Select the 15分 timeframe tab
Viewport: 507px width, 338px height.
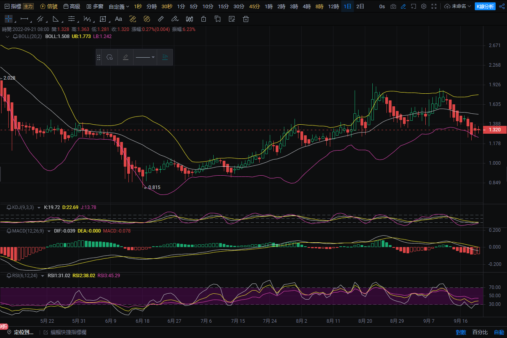223,6
